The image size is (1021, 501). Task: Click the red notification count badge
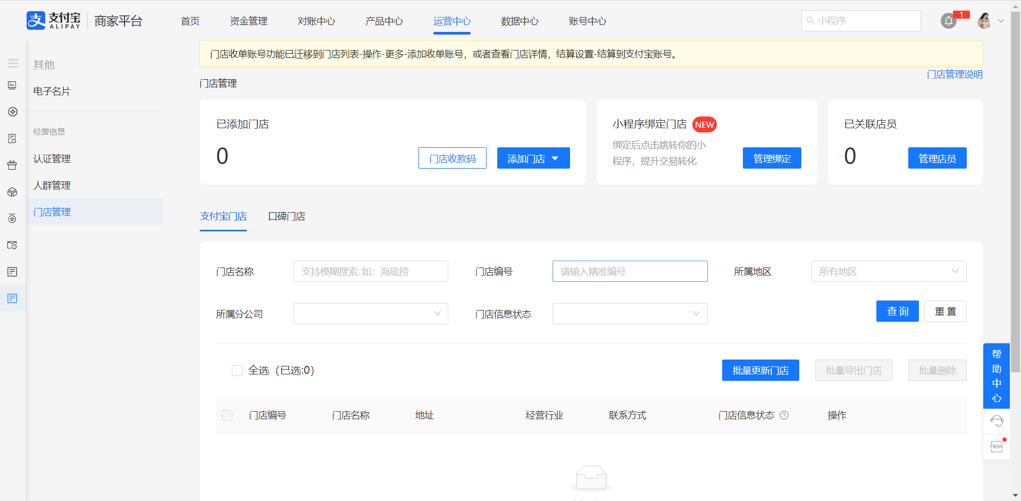point(961,14)
